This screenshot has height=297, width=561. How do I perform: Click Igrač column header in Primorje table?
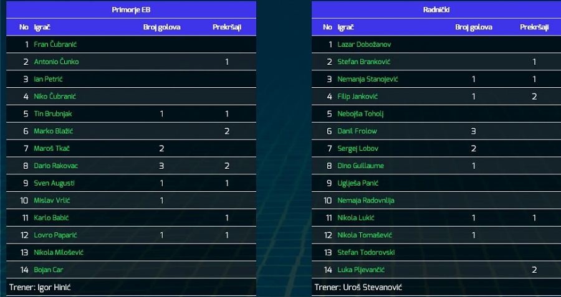[x=42, y=27]
